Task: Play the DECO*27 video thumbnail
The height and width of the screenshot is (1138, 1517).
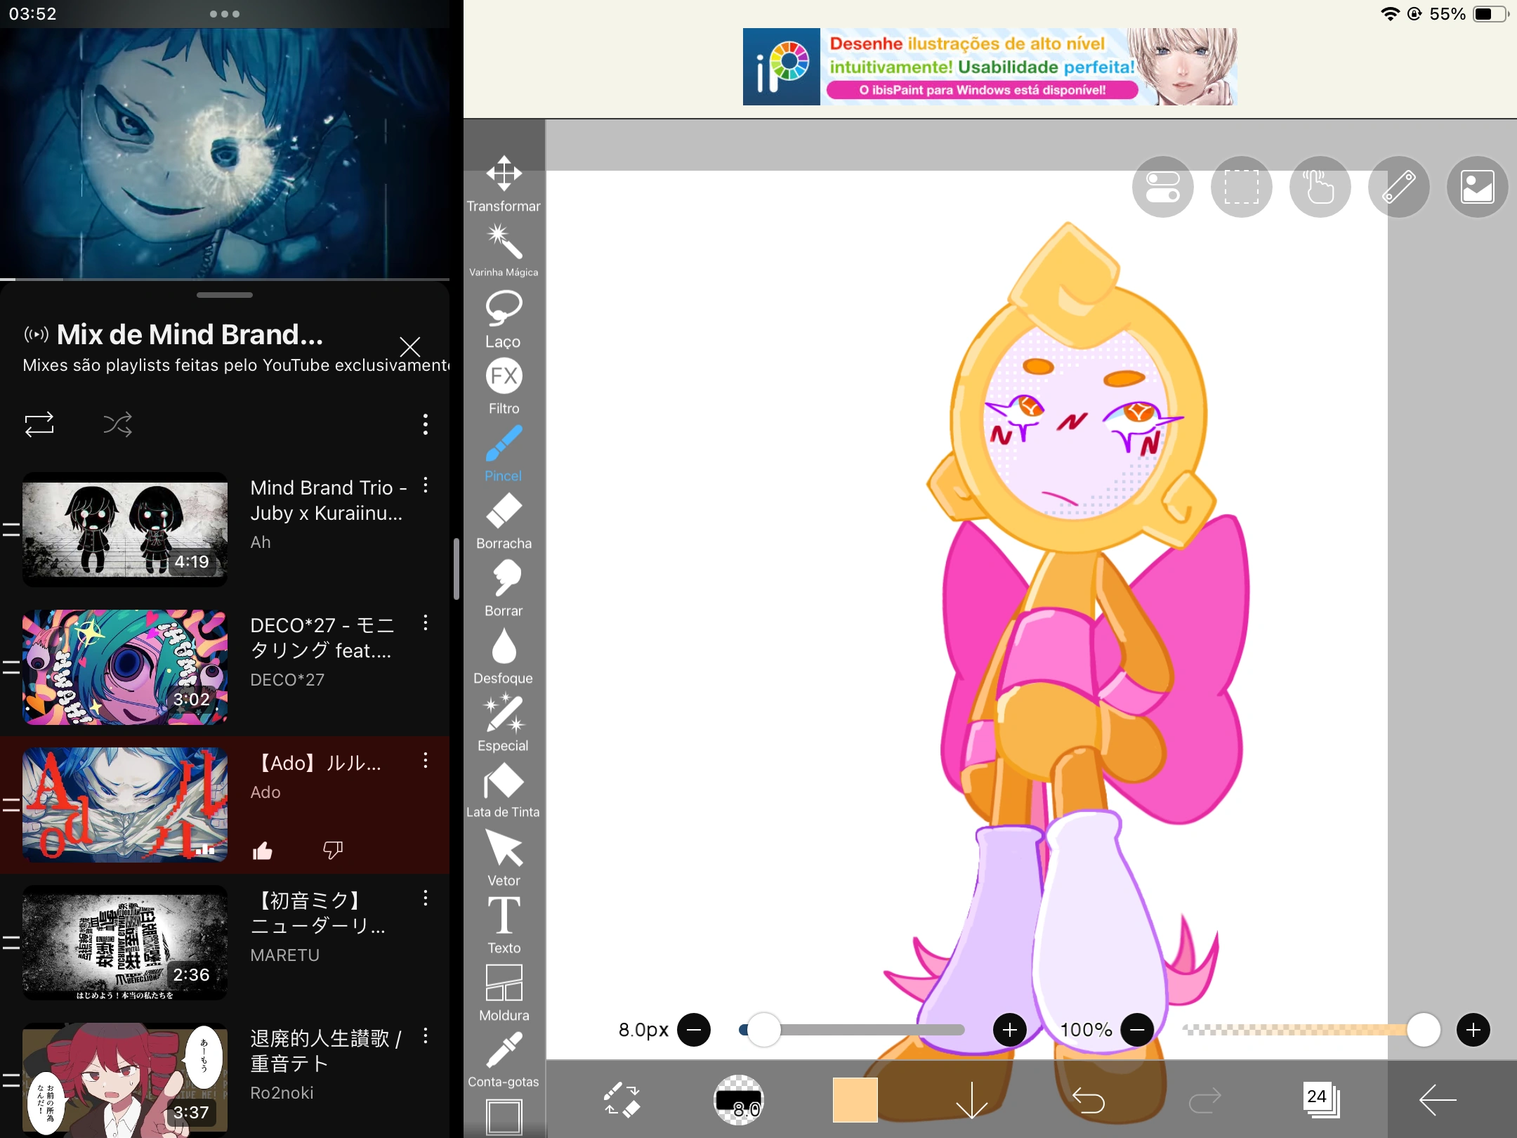Action: [x=124, y=667]
